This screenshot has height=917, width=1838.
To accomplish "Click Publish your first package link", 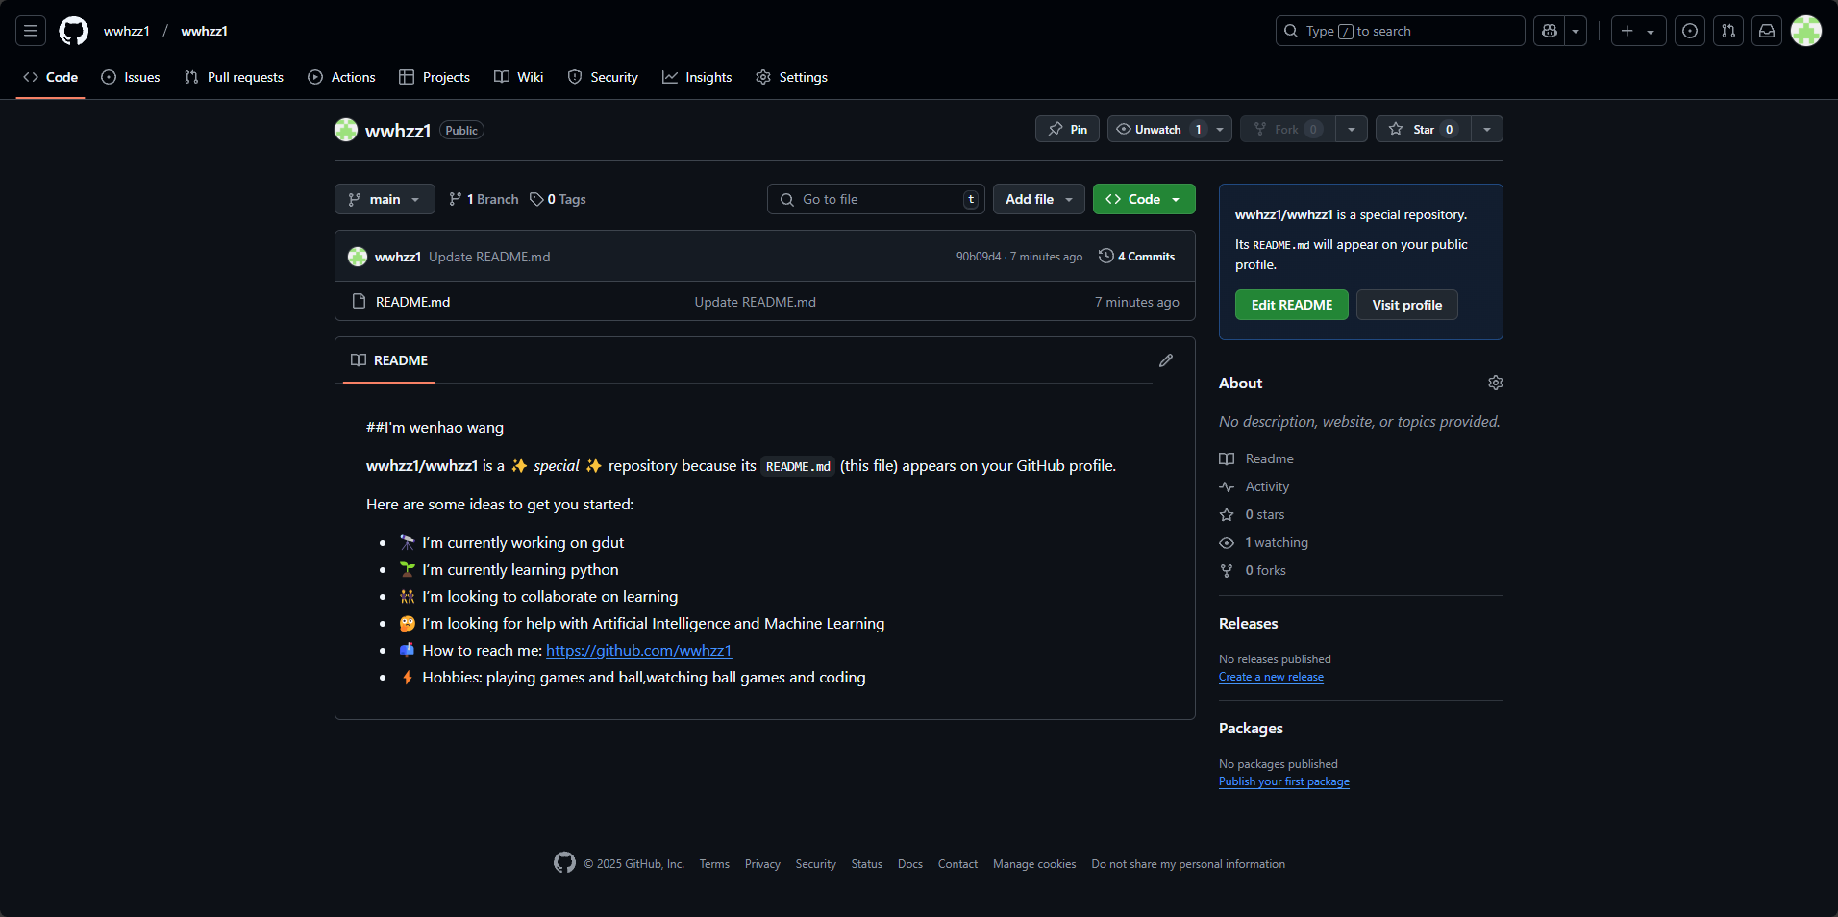I will (x=1284, y=781).
